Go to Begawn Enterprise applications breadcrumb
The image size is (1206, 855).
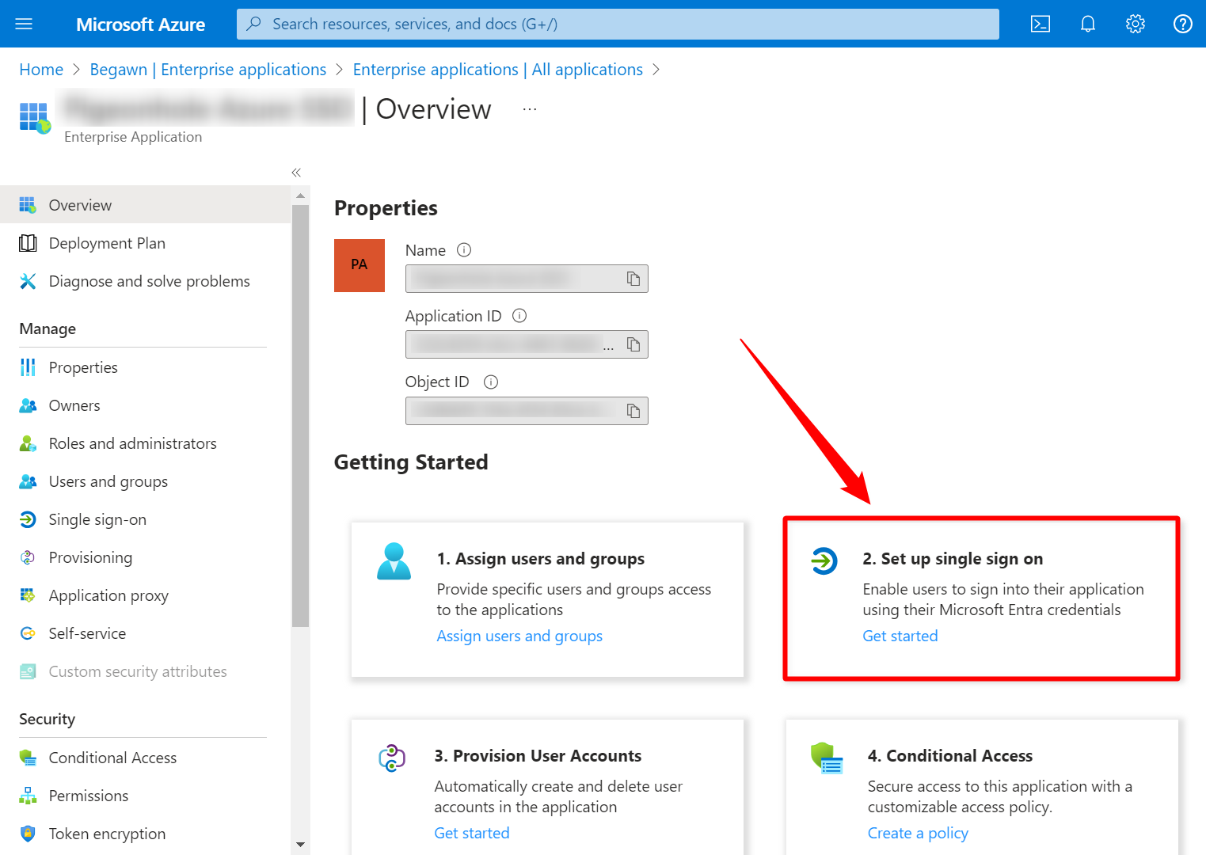(208, 70)
